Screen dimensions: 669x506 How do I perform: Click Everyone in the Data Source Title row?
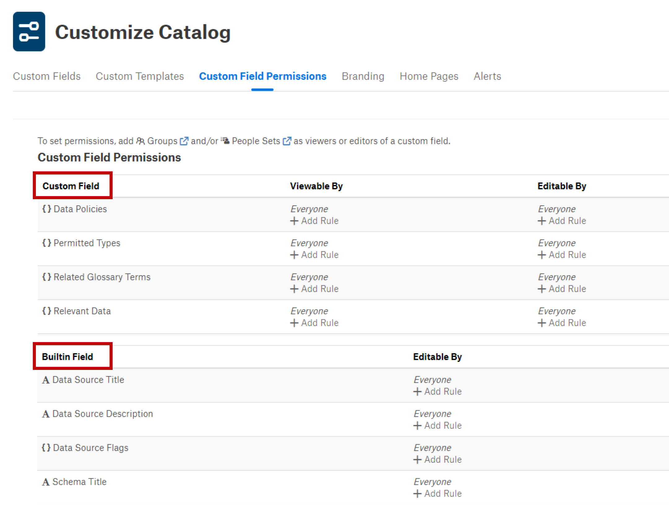432,380
